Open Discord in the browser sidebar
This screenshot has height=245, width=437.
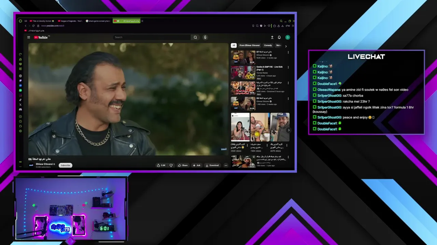(x=20, y=110)
